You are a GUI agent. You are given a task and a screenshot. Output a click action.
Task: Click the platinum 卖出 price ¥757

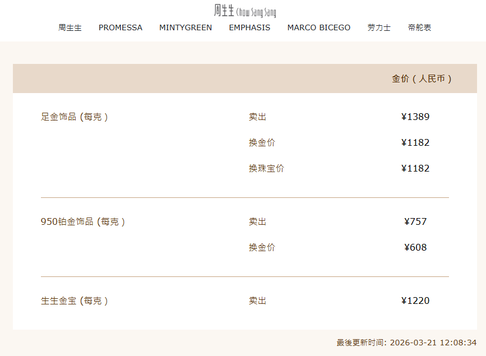(415, 221)
